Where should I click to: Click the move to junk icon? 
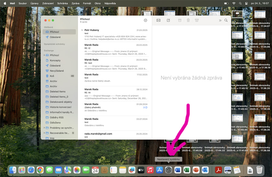pyautogui.click(x=197, y=20)
